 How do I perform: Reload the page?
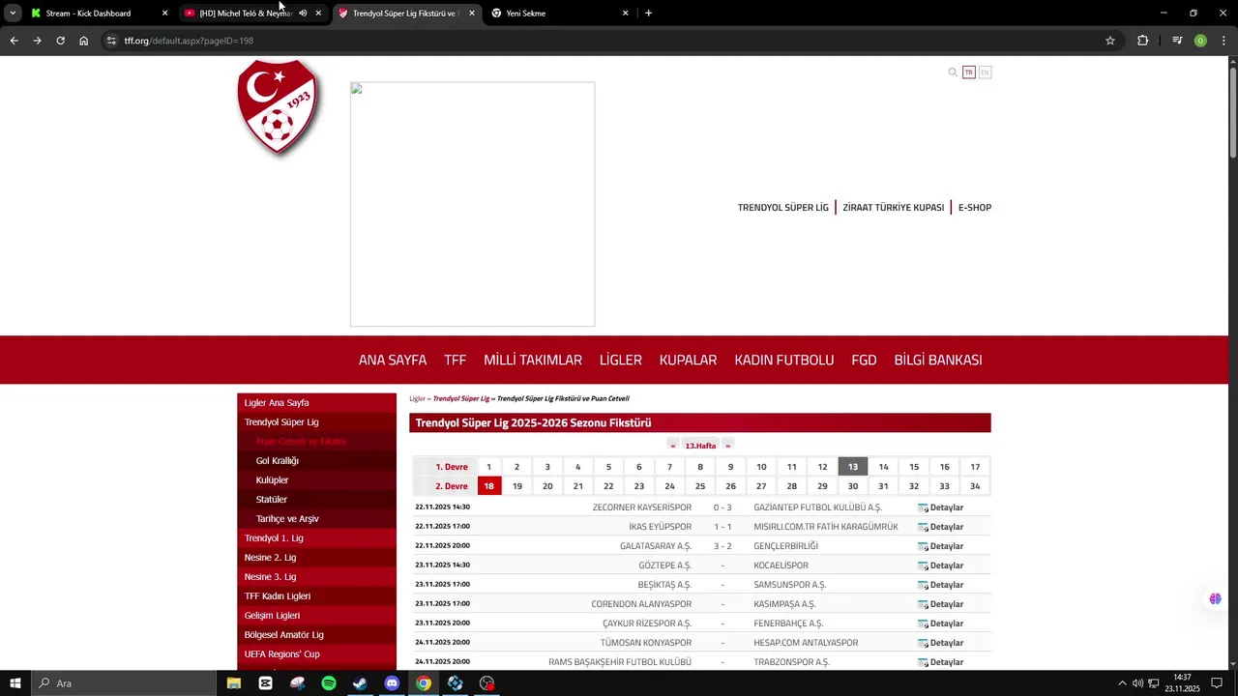[60, 41]
